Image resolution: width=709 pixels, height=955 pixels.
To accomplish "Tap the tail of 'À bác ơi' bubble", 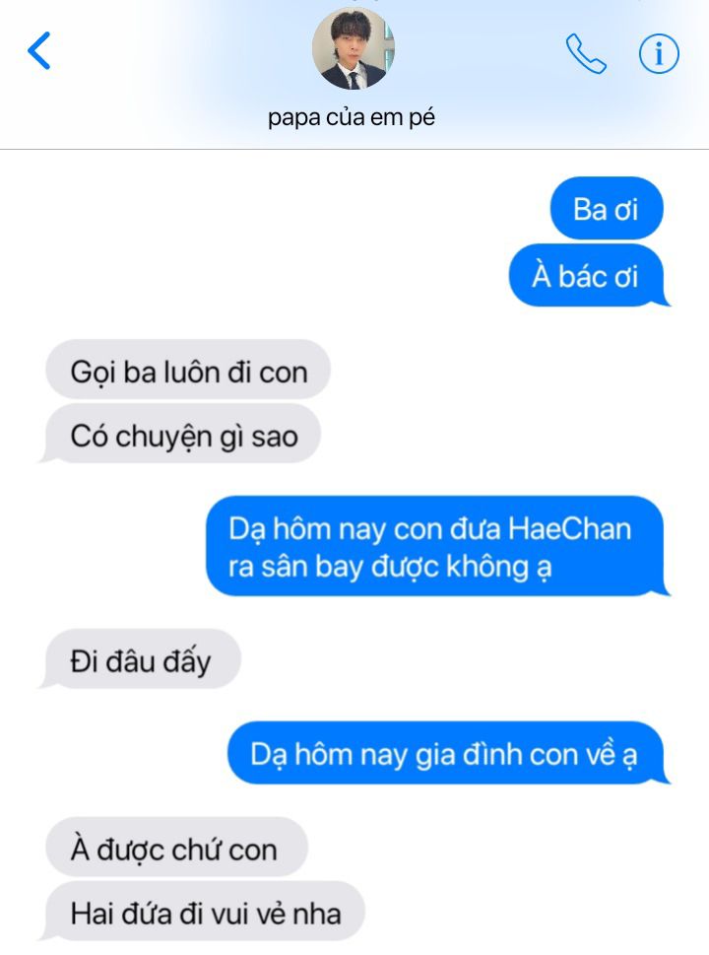I will 664,300.
